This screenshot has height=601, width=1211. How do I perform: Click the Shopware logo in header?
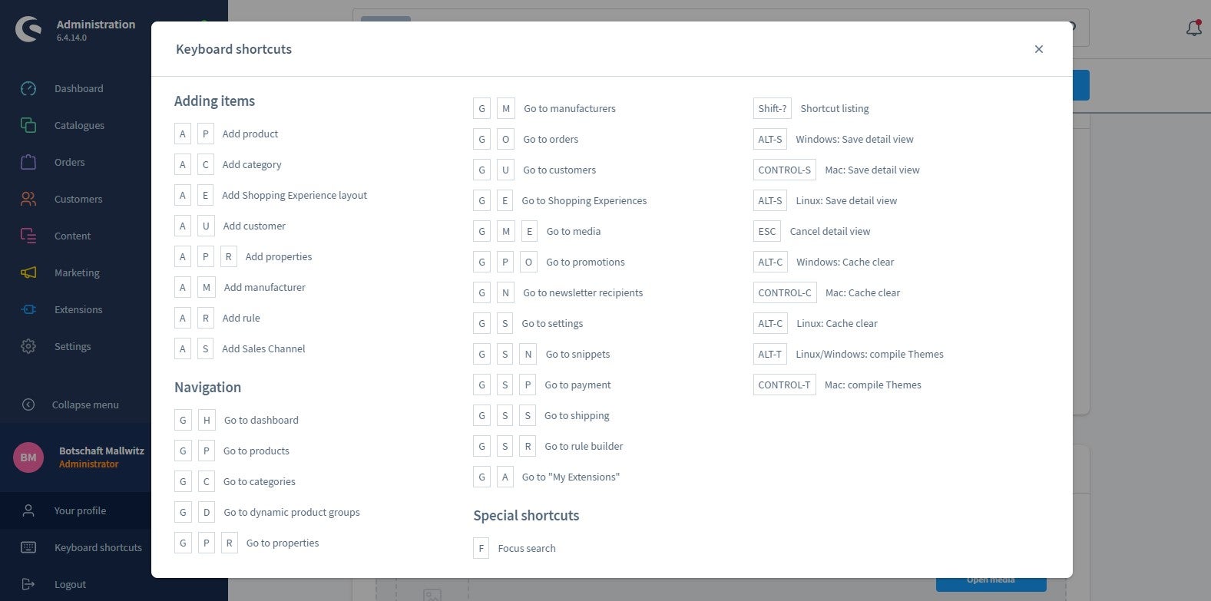(x=28, y=29)
